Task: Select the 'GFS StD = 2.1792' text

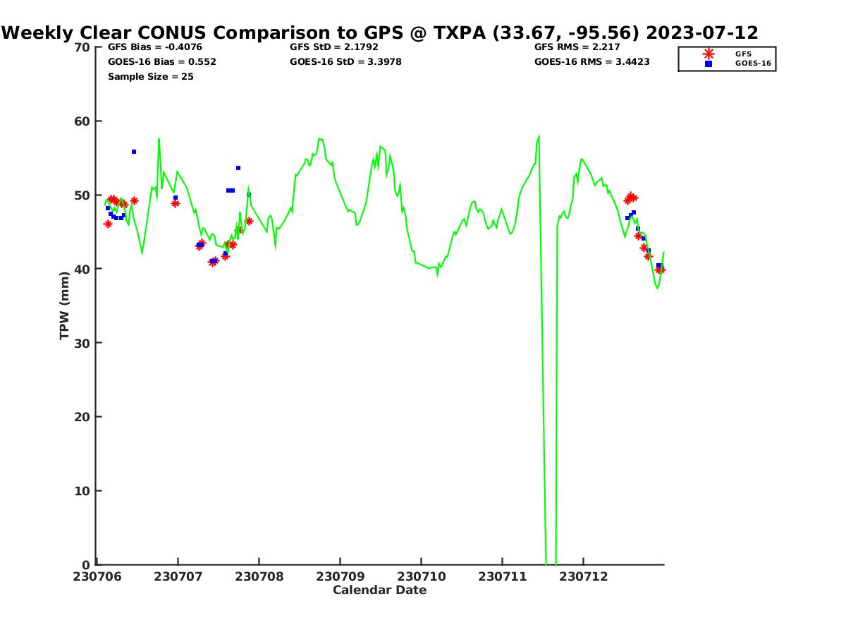Action: [334, 47]
